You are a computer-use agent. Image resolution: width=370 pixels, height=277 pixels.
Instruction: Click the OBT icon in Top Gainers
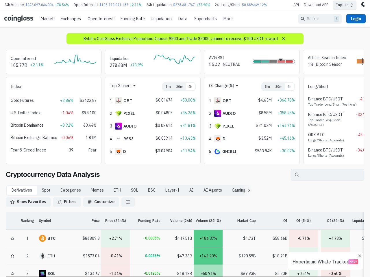coord(119,101)
